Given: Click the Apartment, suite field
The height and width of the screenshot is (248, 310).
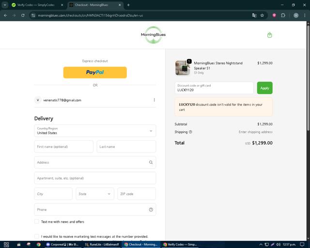Looking at the screenshot, I should 95,178.
